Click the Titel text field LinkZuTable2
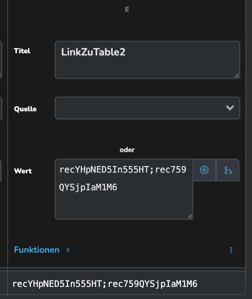This screenshot has height=299, width=252. click(147, 60)
